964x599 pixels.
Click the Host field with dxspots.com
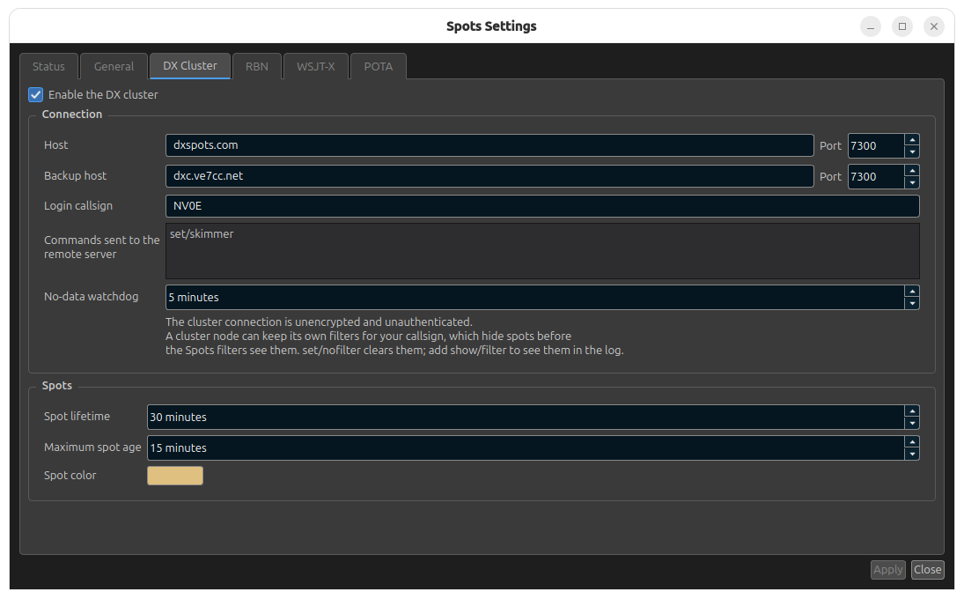(x=489, y=145)
